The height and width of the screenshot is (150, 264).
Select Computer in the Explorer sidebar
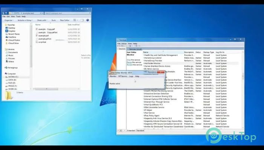click(10, 73)
